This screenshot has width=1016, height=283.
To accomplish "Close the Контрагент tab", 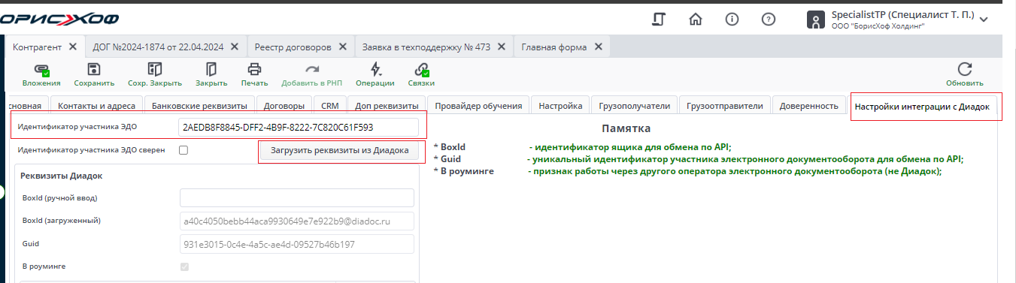I will (x=72, y=47).
